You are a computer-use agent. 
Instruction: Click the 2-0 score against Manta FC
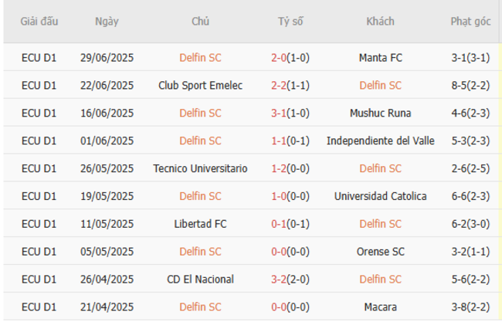point(279,57)
